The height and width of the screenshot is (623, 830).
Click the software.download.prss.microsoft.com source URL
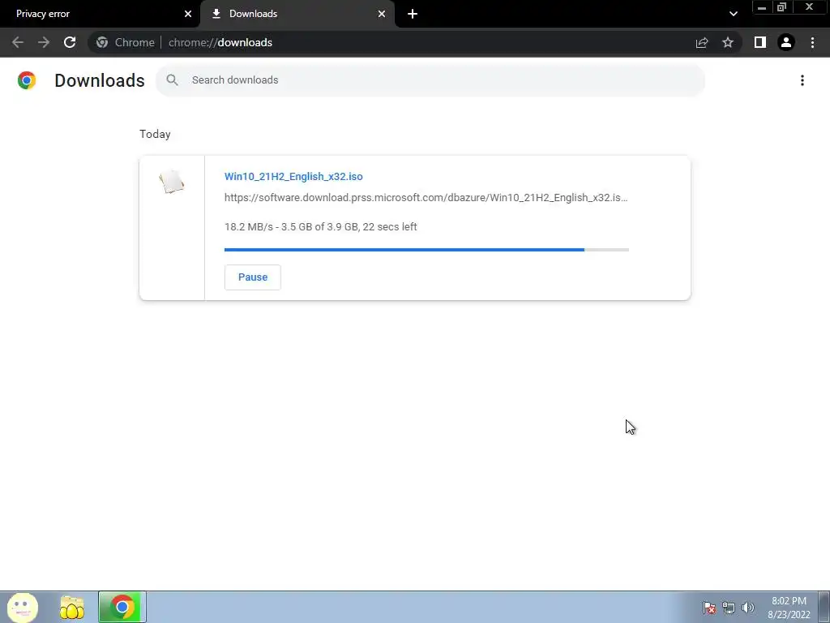(x=426, y=198)
